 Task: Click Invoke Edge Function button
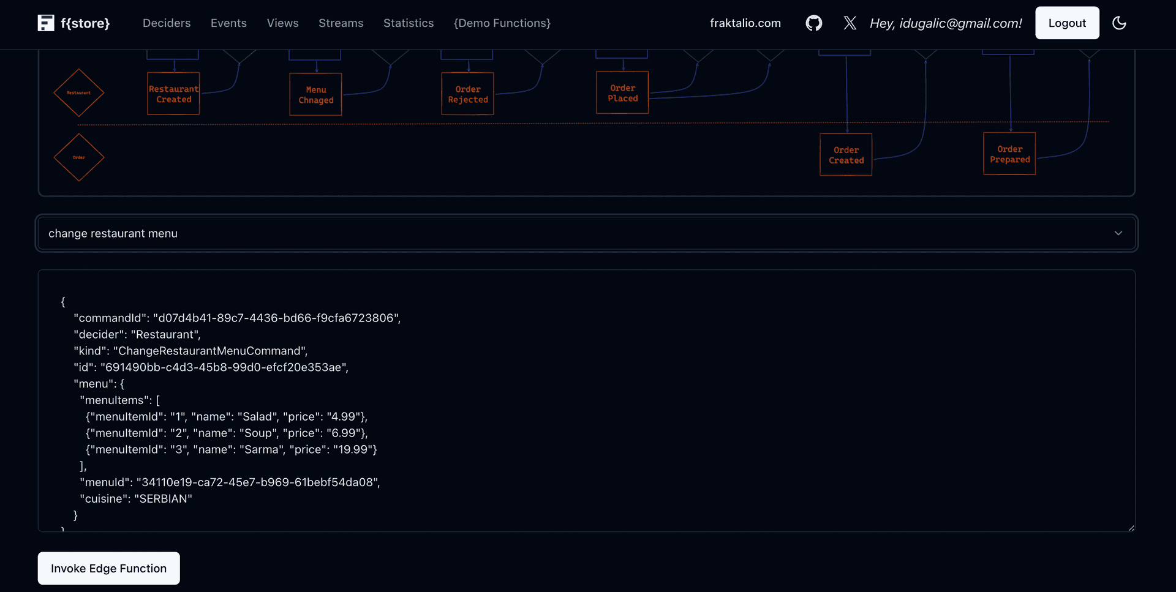pos(108,568)
